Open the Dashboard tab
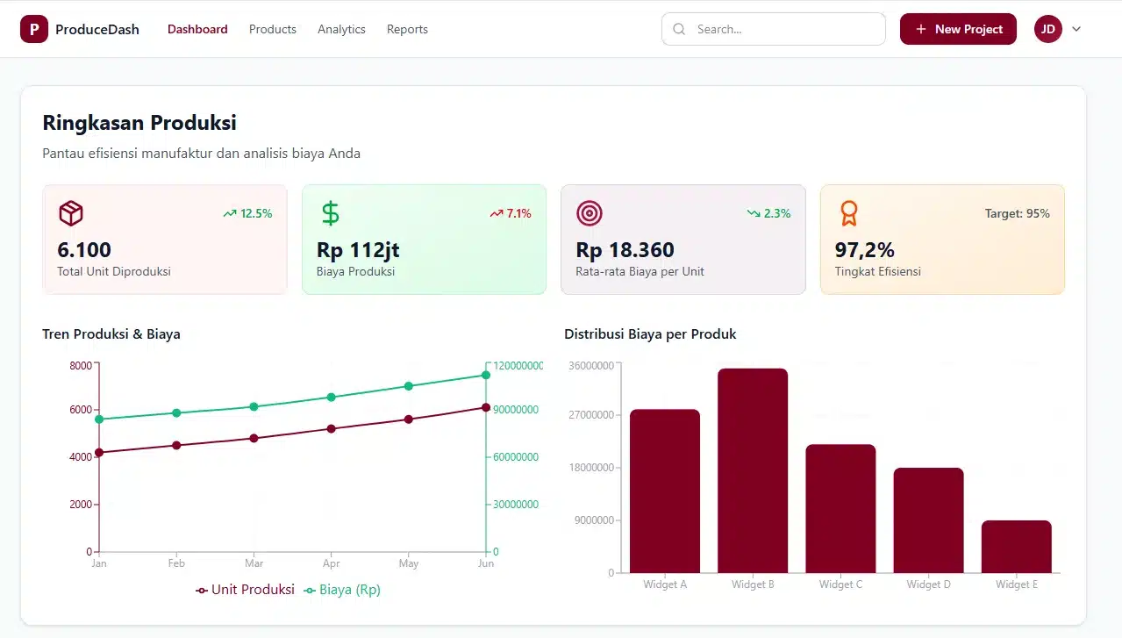1122x638 pixels. click(197, 29)
